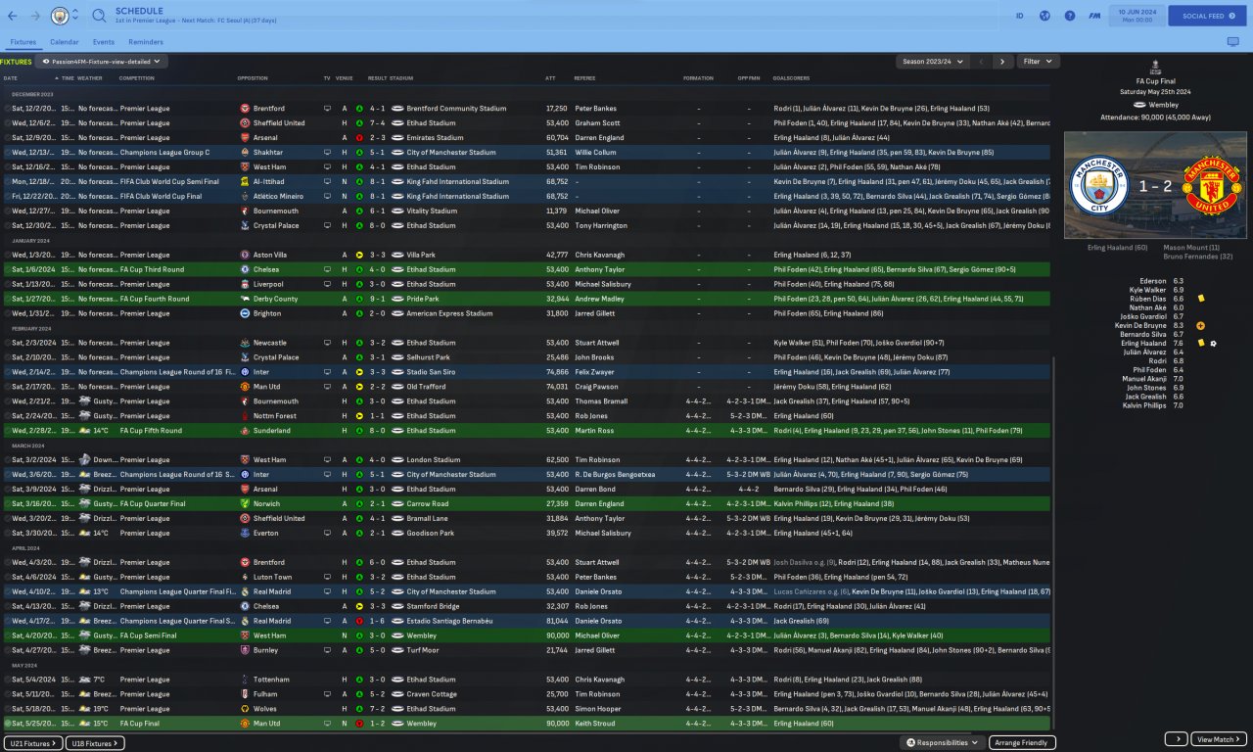Expand the Filter dropdown
The width and height of the screenshot is (1253, 752).
pos(1038,62)
